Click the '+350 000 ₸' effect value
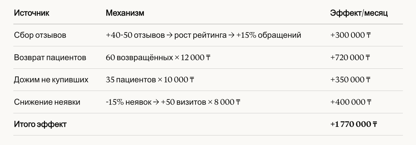The height and width of the screenshot is (145, 416). (x=350, y=80)
